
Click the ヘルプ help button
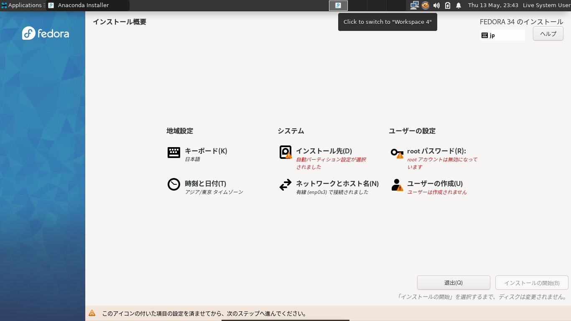(x=548, y=34)
